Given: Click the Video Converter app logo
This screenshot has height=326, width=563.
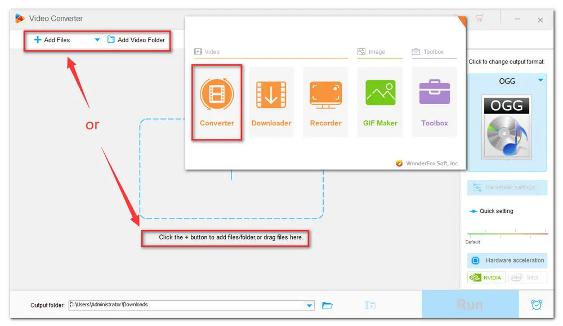Looking at the screenshot, I should point(20,19).
